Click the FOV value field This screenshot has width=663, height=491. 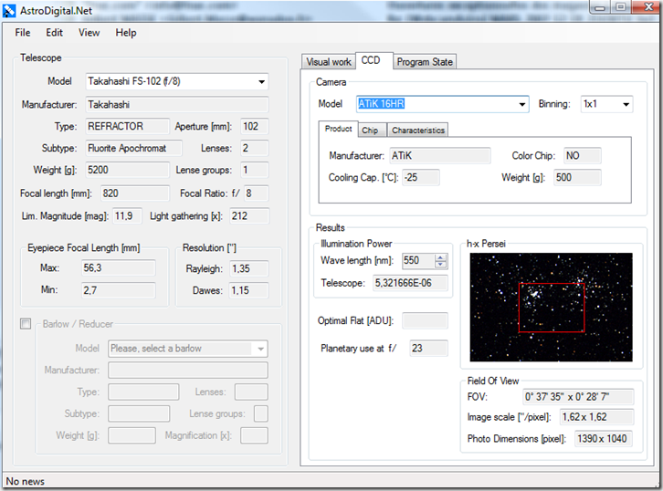coord(578,397)
